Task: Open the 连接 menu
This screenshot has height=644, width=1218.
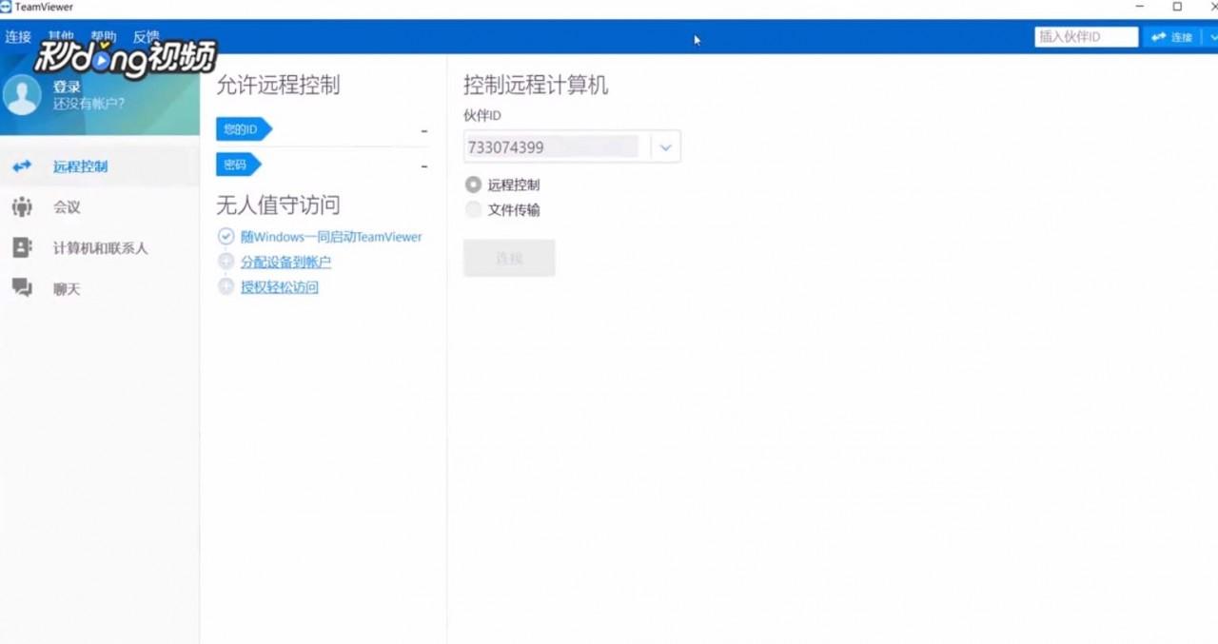Action: (16, 35)
